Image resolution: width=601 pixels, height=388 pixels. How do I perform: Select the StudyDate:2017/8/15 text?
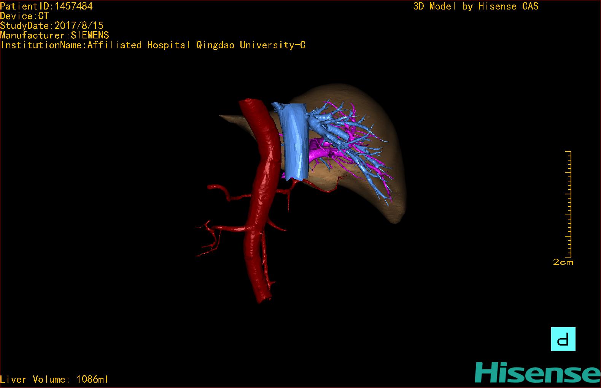point(52,25)
